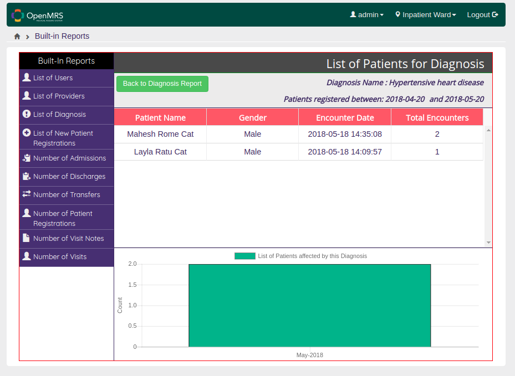Click the Diagnosis Name Hypertensive heart disease text

click(x=405, y=83)
